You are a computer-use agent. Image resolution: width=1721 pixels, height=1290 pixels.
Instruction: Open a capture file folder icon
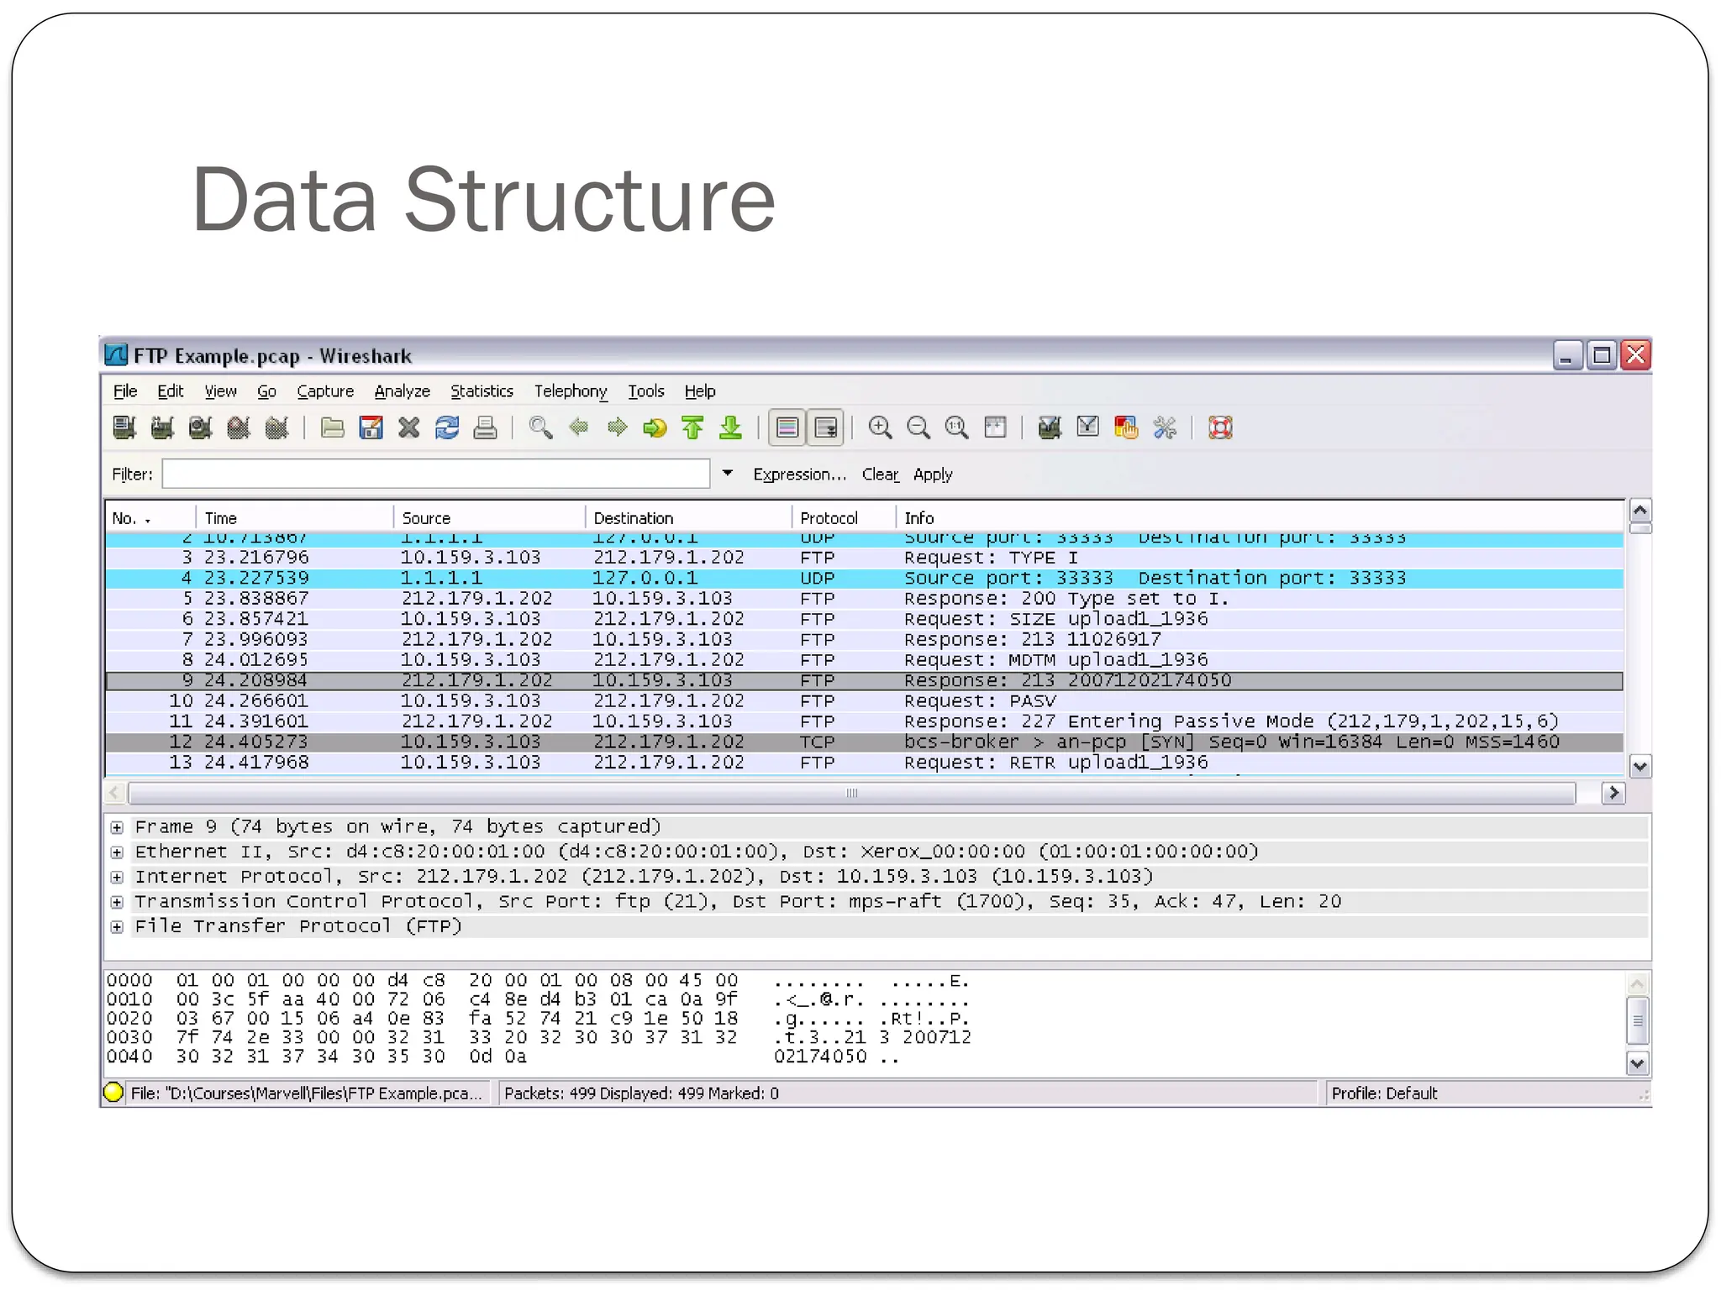click(333, 427)
